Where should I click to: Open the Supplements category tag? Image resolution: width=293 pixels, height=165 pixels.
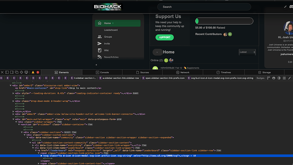coord(192,68)
